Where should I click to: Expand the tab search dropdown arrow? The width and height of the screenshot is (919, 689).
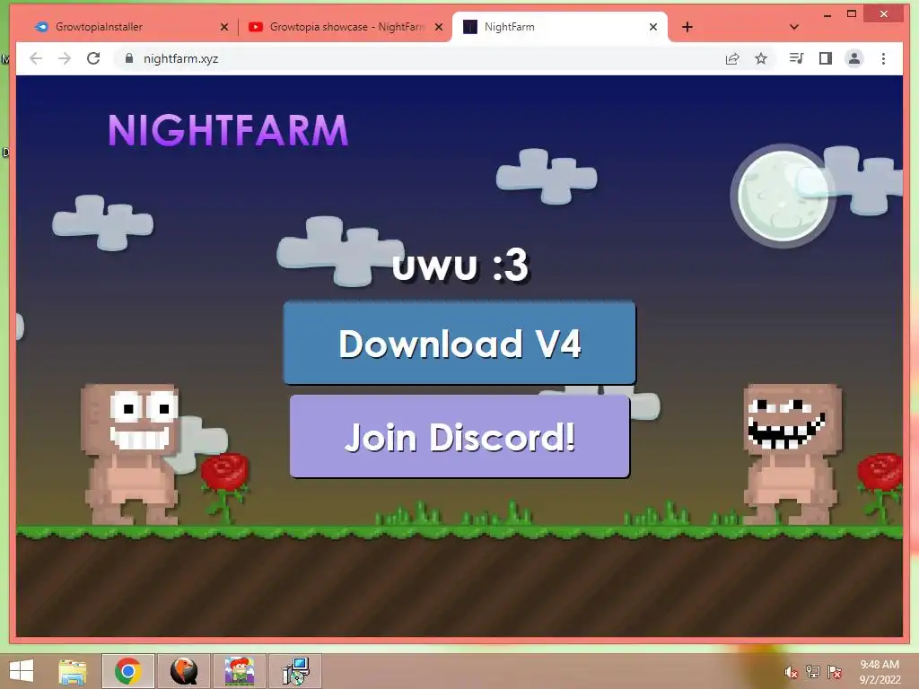(794, 27)
